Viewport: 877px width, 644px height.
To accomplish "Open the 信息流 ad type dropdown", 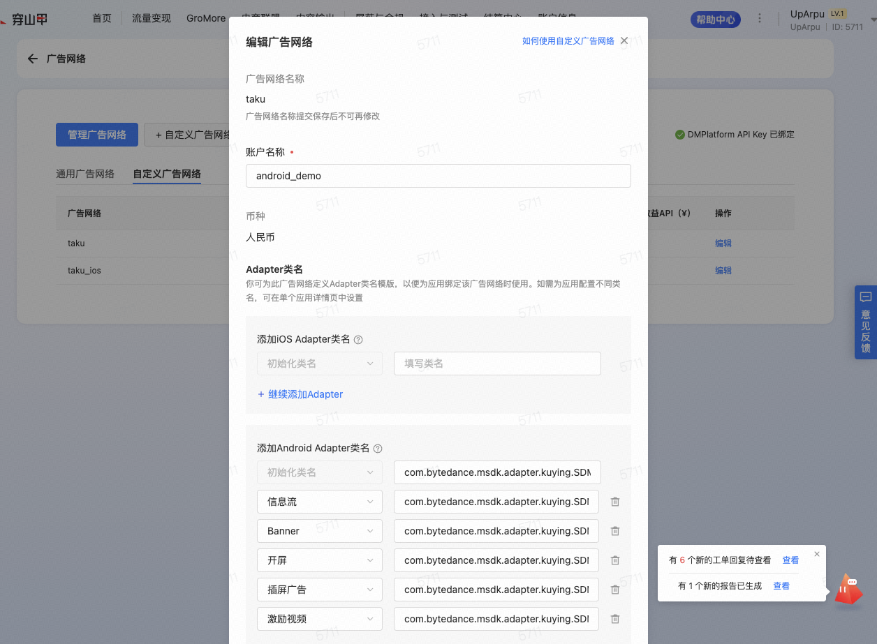I will pos(320,502).
